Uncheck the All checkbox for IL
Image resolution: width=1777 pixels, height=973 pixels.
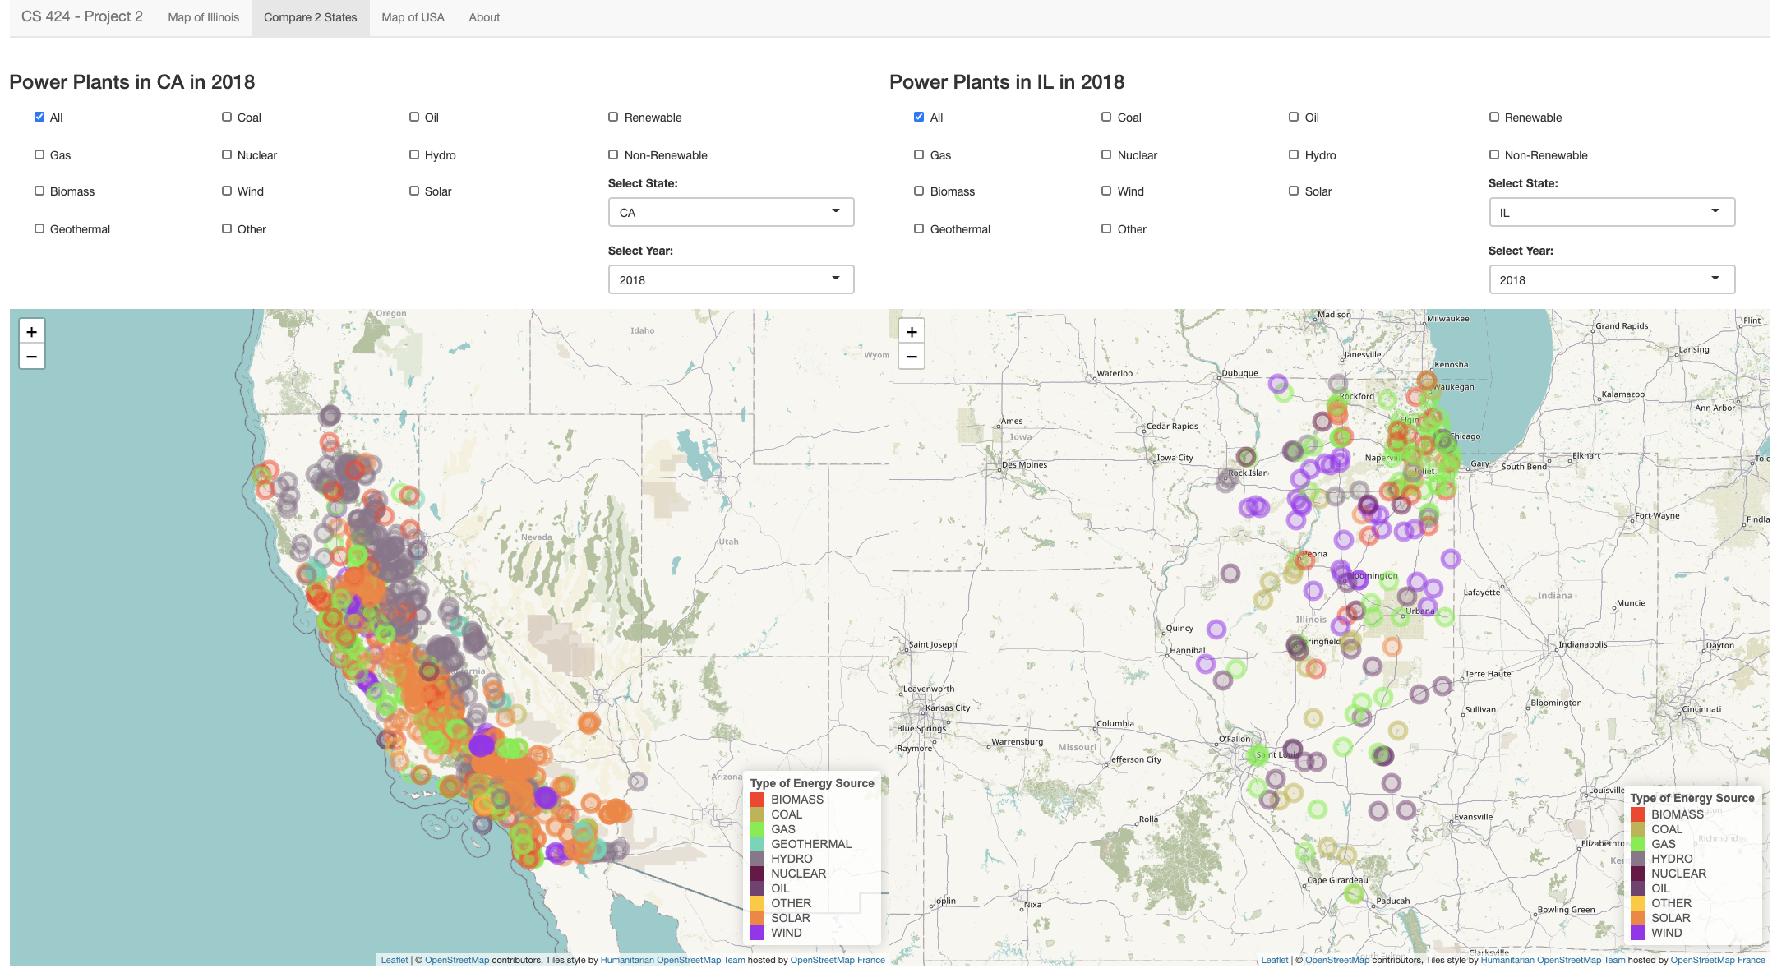919,117
